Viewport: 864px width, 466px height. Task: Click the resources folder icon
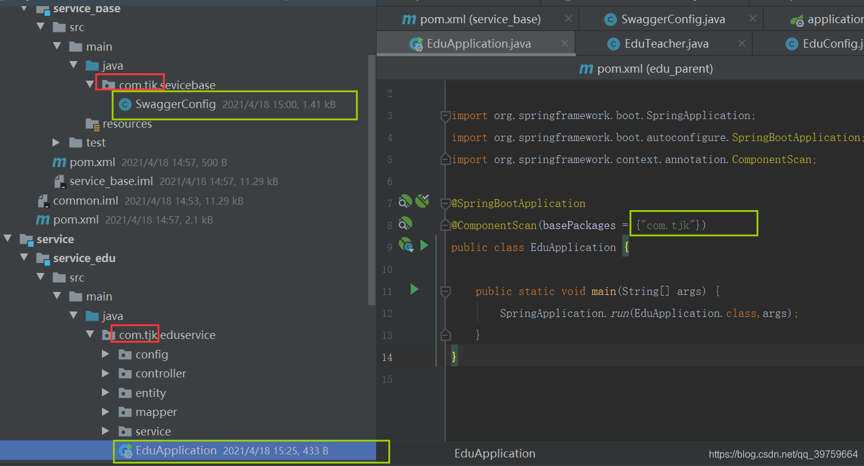tap(93, 124)
